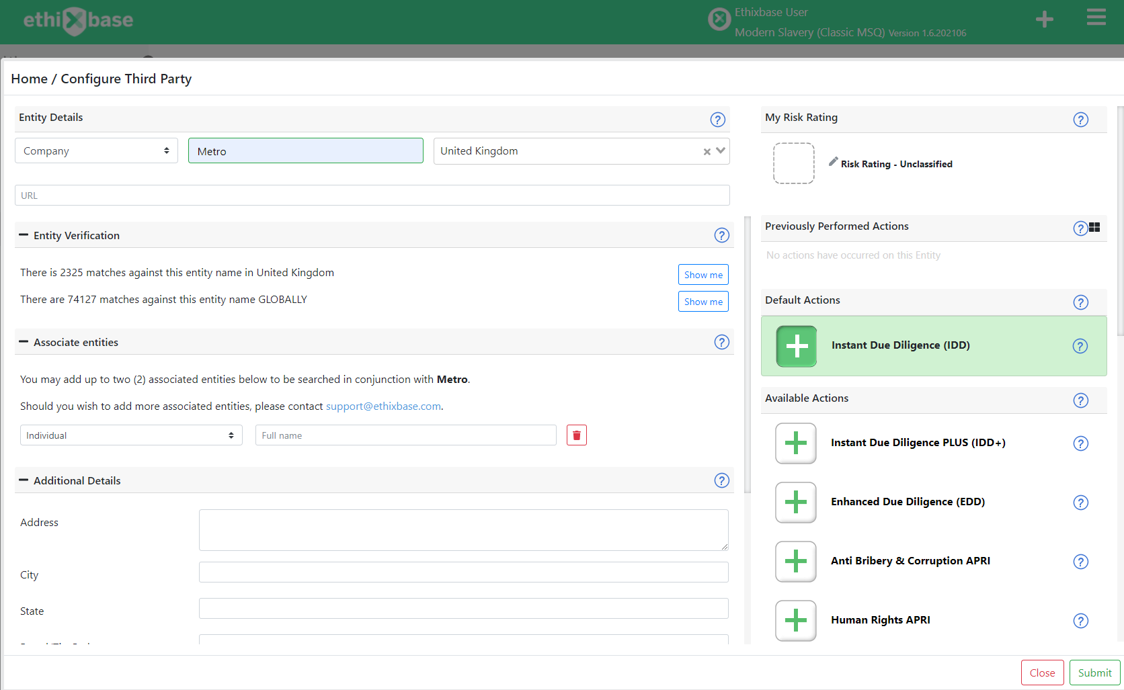
Task: Click the empty risk rating box
Action: [794, 163]
